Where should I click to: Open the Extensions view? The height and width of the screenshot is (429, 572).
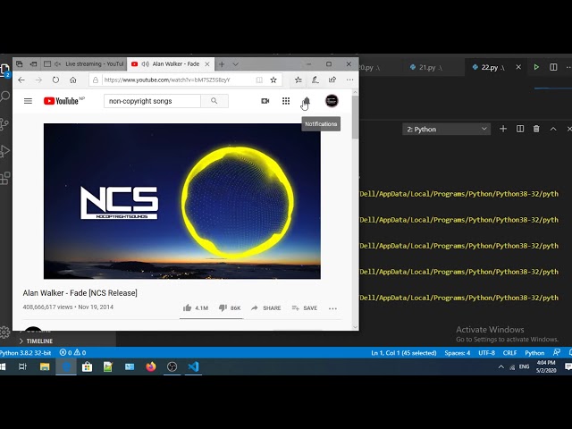(5, 179)
